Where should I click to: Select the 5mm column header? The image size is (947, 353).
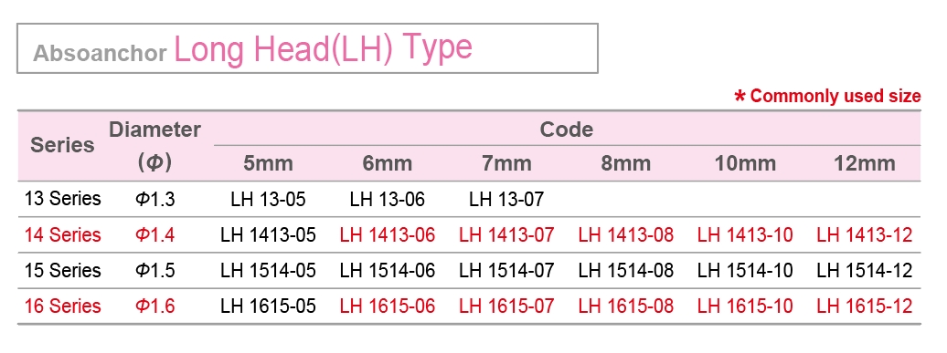tap(268, 163)
